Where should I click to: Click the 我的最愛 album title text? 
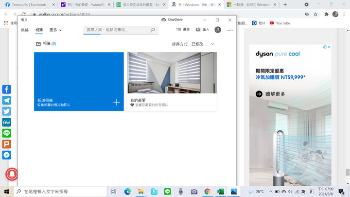pyautogui.click(x=138, y=100)
